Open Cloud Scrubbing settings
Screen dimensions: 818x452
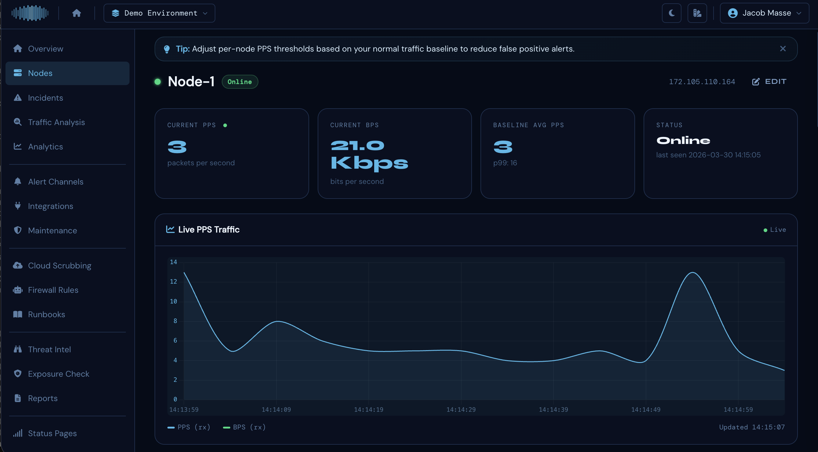pyautogui.click(x=59, y=266)
